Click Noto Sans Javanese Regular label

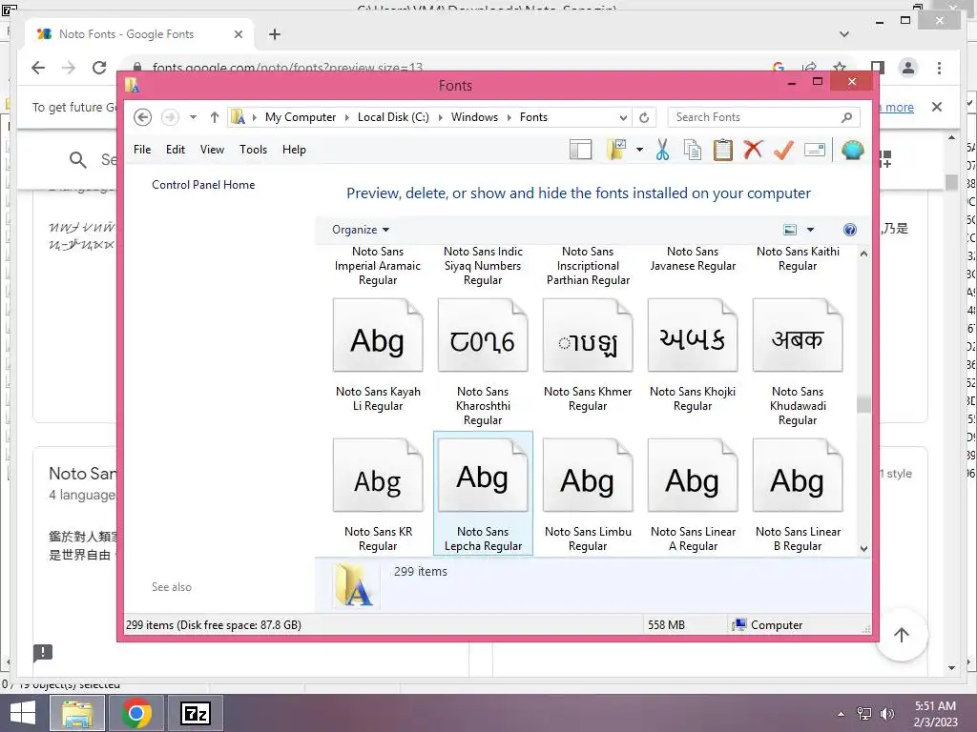coord(693,259)
